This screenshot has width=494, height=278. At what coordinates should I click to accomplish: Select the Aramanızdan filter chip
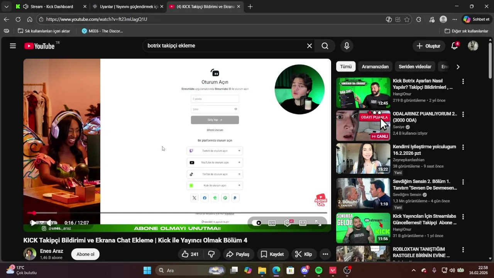375,67
